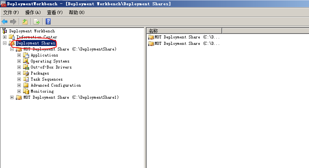Click the Deployment Workbench root node icon
Image resolution: width=309 pixels, height=168 pixels.
tap(5, 31)
